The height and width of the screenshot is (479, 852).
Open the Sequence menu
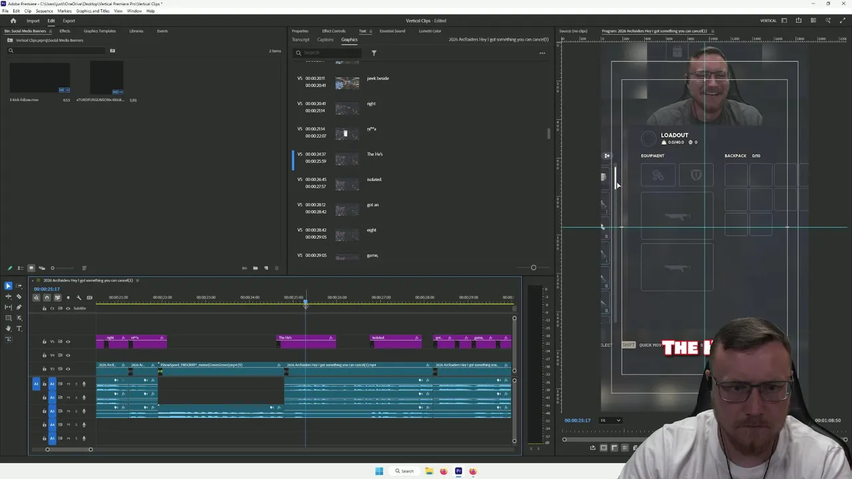(x=44, y=11)
